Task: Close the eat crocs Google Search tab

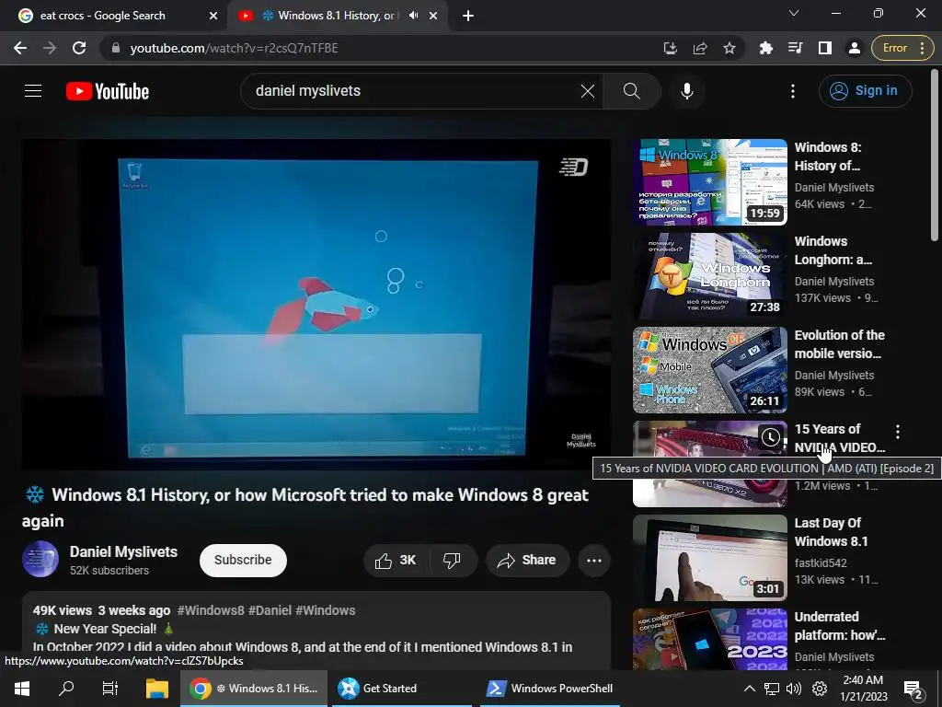Action: click(213, 16)
